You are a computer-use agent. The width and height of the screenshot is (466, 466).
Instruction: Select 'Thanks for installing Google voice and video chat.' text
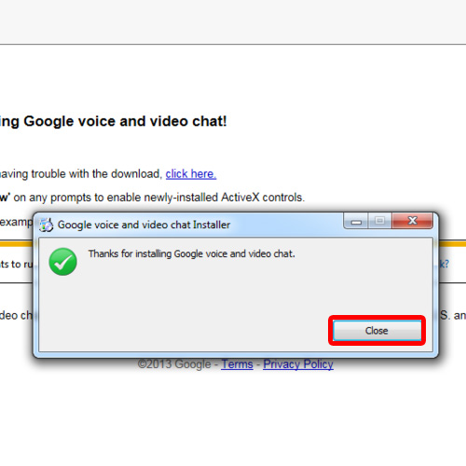coord(192,254)
